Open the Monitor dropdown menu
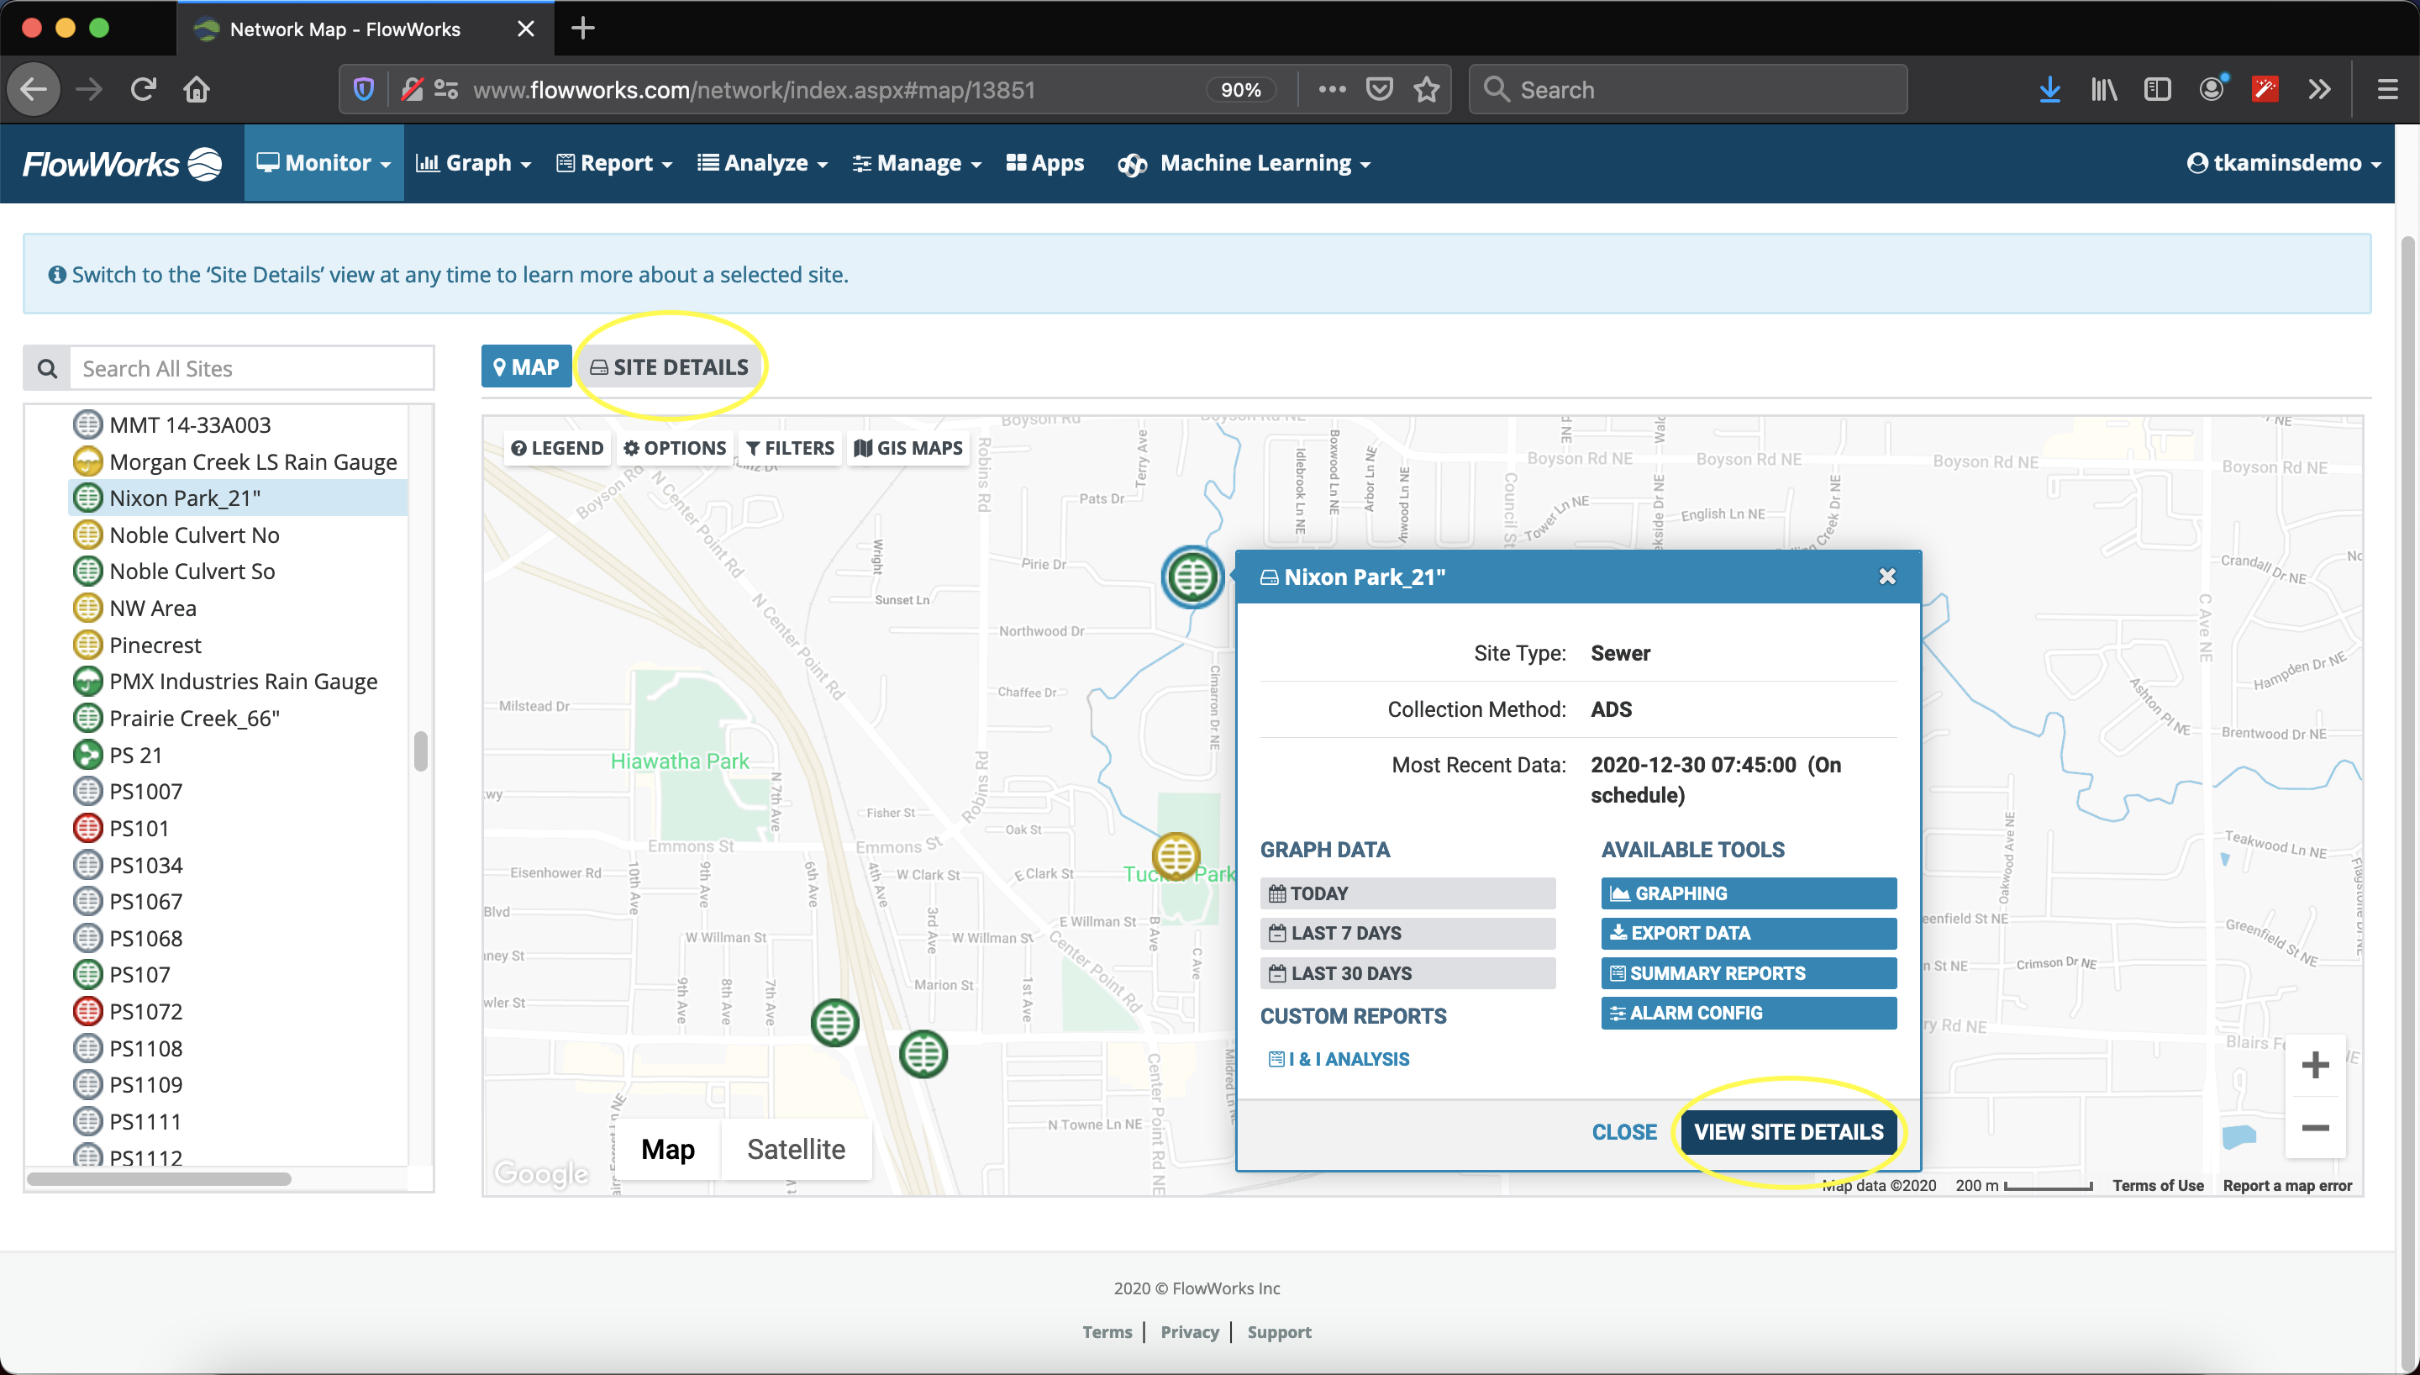 click(324, 163)
